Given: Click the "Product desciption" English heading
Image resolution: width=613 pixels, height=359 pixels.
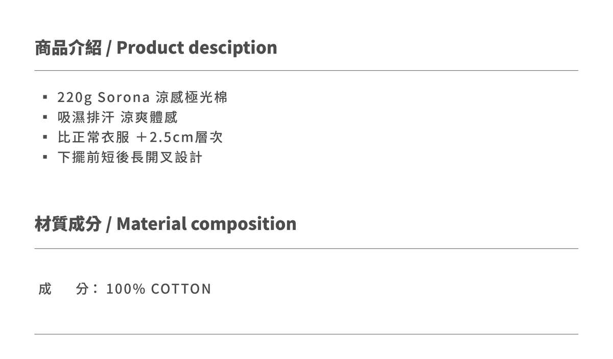Looking at the screenshot, I should 197,47.
